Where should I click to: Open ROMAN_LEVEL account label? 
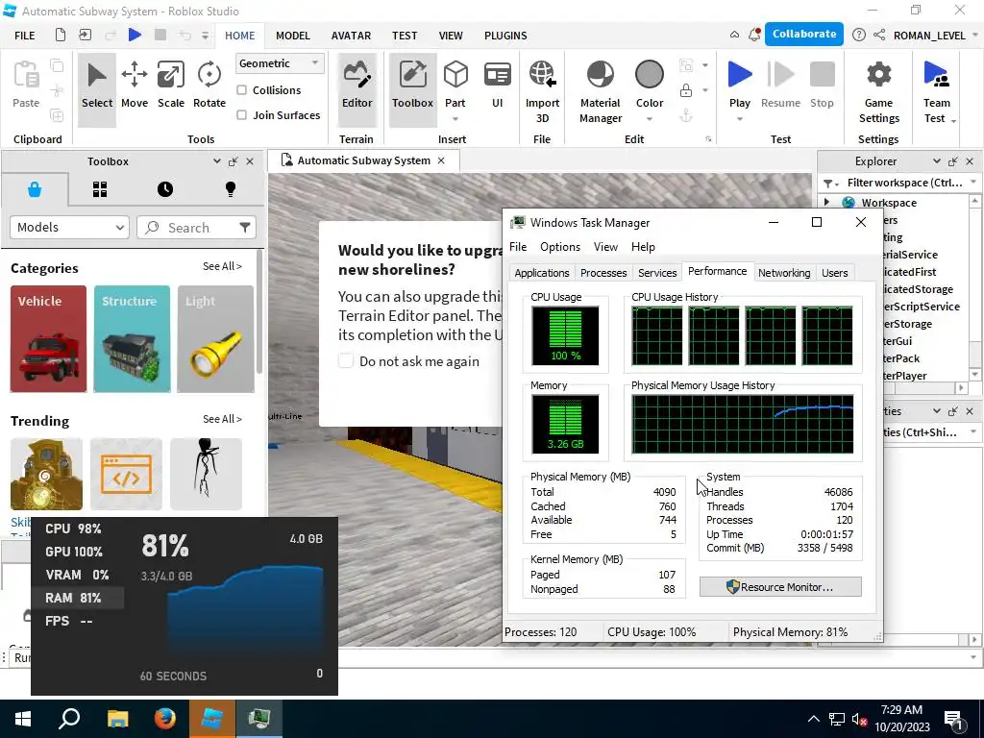pos(929,36)
